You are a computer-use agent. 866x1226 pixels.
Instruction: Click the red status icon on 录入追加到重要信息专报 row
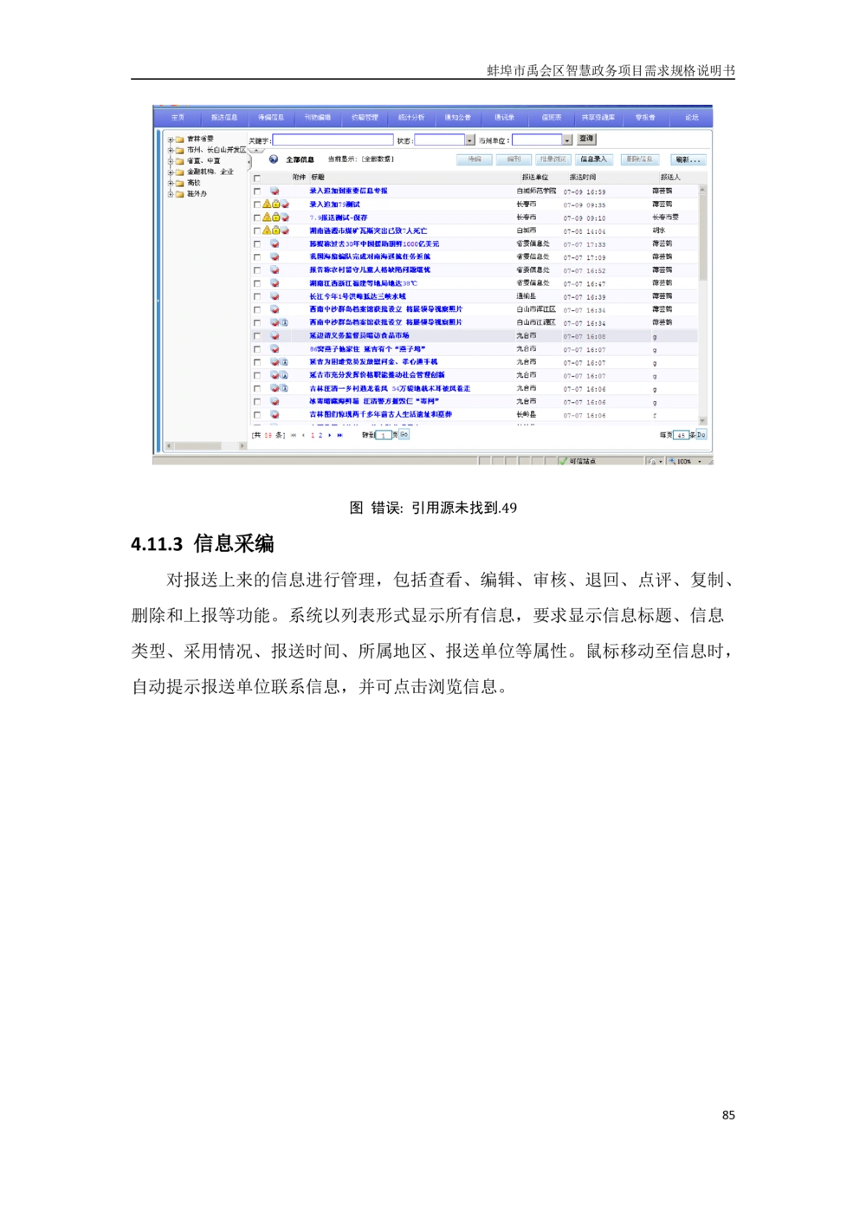[x=275, y=191]
